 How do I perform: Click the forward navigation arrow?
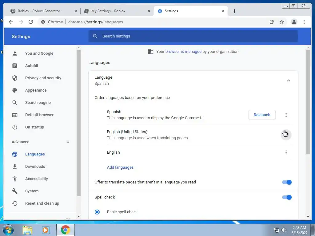21,22
